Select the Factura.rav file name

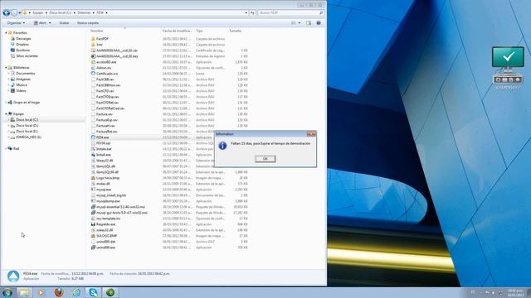[105, 114]
